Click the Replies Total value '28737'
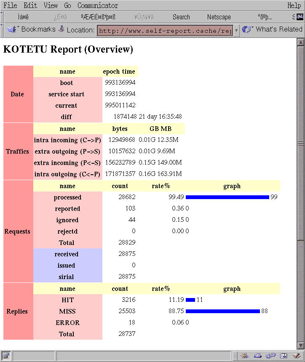Image resolution: width=305 pixels, height=362 pixels. [127, 334]
